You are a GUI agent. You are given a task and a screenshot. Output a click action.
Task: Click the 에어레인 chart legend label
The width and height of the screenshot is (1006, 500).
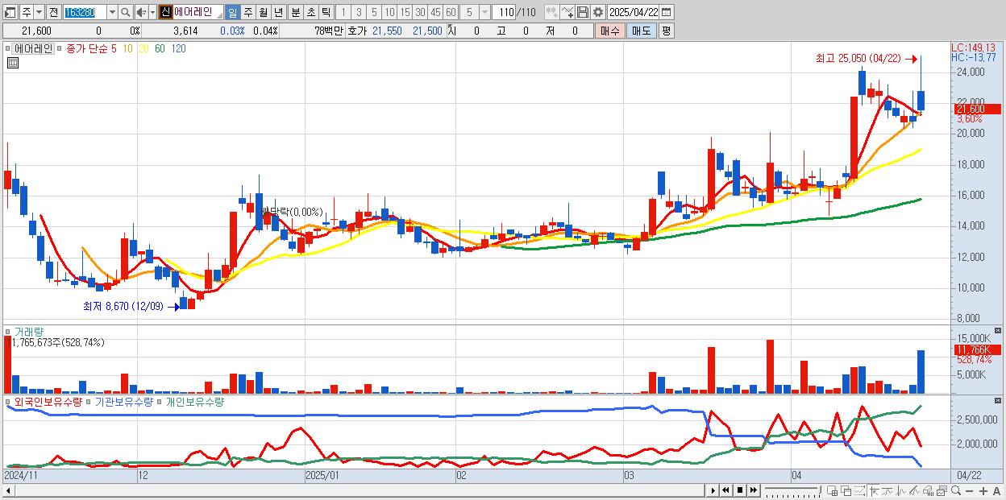tap(32, 48)
